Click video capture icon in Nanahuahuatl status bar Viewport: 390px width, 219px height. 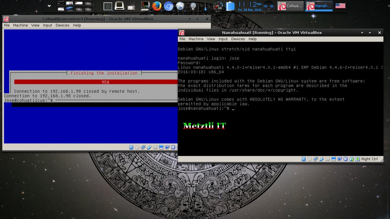click(340, 159)
